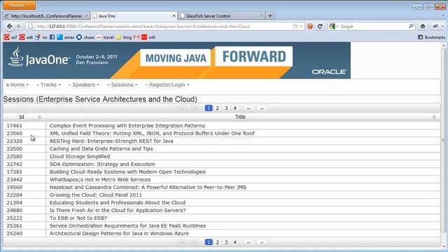
Task: Open the amex bookmark
Action: pos(65,37)
